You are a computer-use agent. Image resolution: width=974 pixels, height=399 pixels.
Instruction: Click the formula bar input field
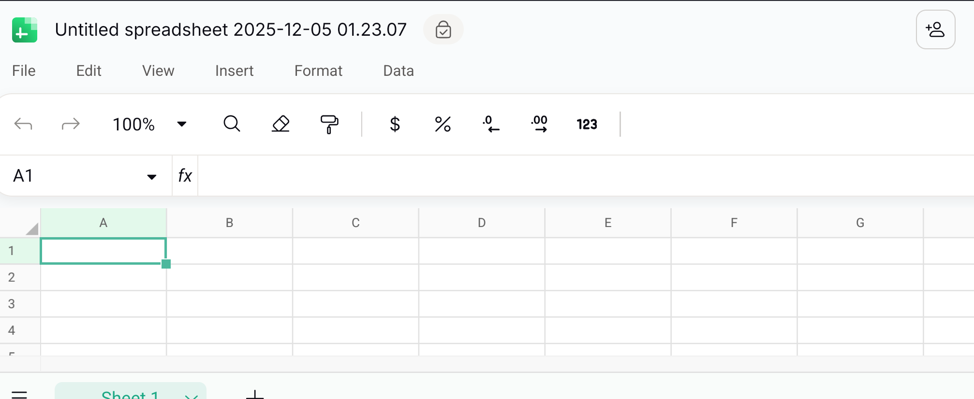[580, 176]
